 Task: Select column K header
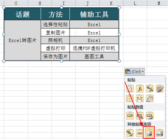111,3
